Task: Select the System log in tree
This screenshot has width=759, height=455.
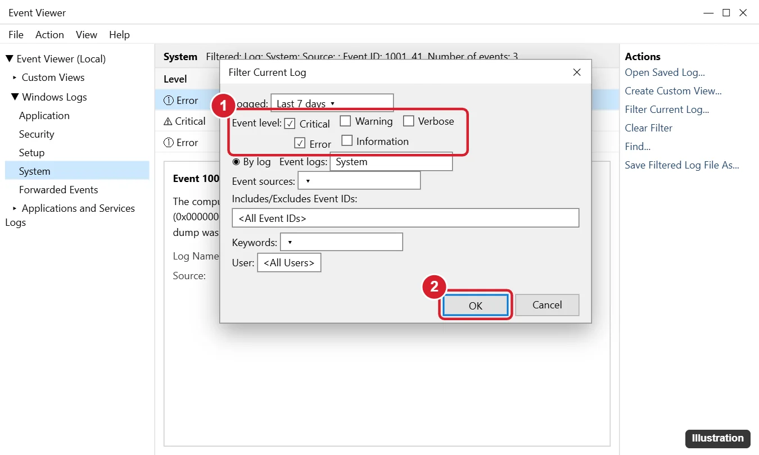Action: coord(77,171)
